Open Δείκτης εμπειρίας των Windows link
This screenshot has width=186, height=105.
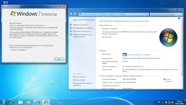click(x=139, y=55)
